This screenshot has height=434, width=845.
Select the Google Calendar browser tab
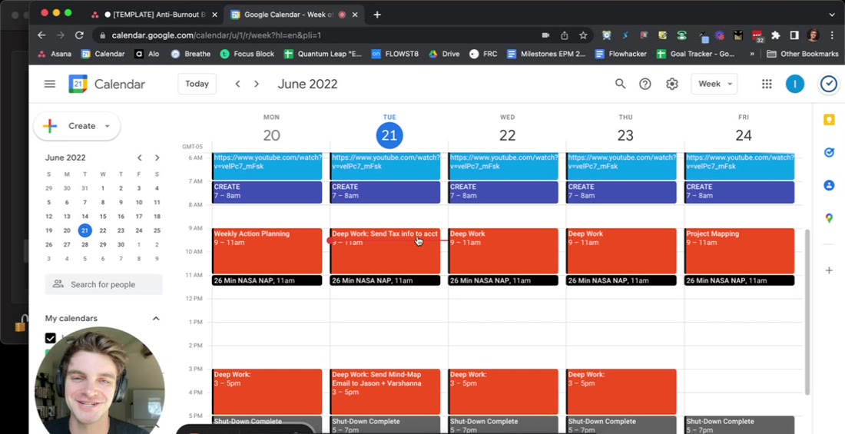(x=294, y=15)
